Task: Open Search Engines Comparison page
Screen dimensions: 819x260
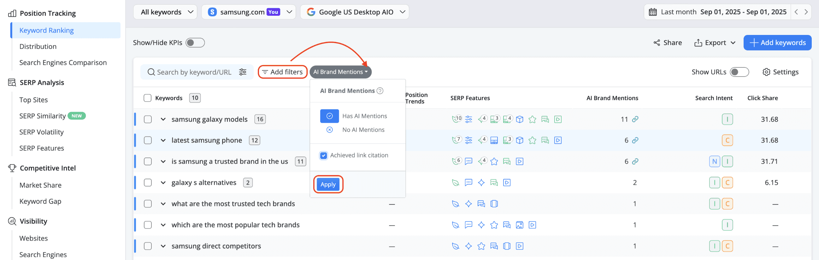Action: [x=63, y=63]
